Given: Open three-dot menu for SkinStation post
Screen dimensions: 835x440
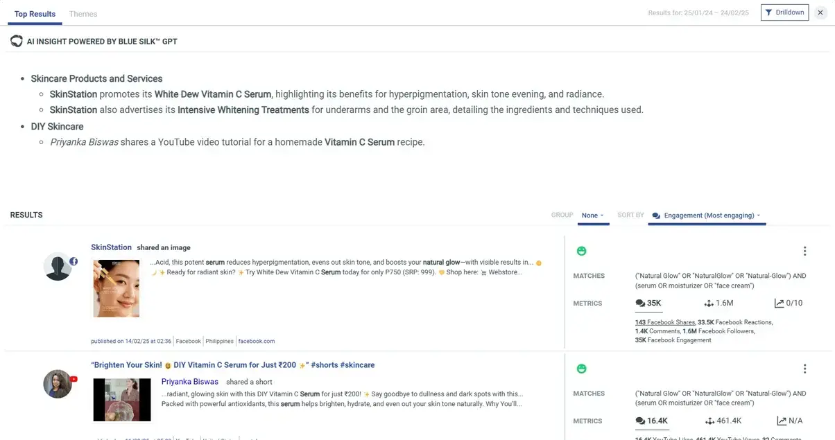Looking at the screenshot, I should tap(804, 251).
